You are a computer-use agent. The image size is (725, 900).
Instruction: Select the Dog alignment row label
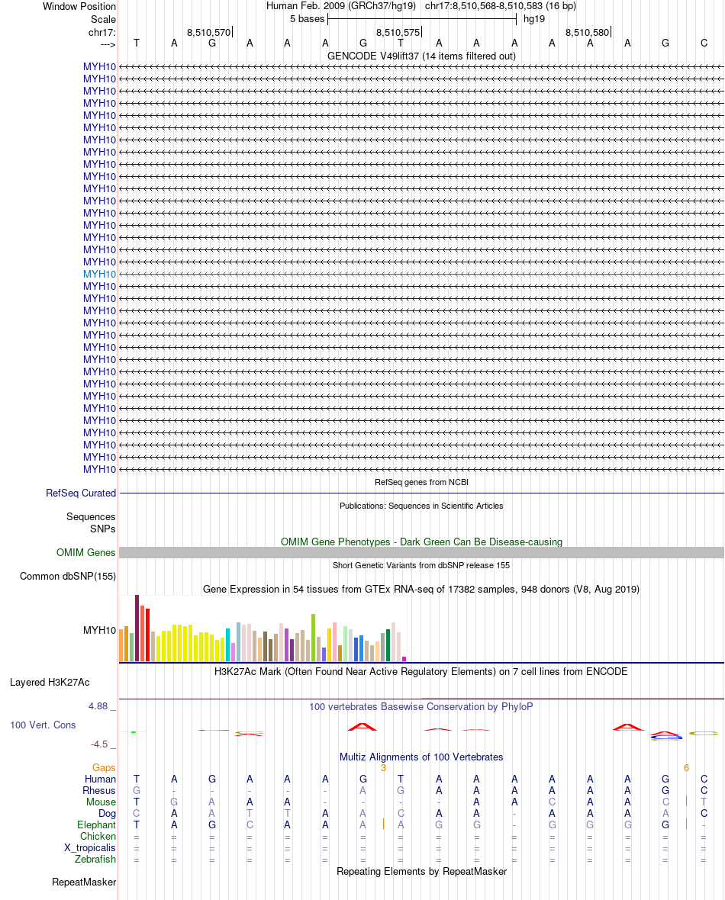point(107,813)
